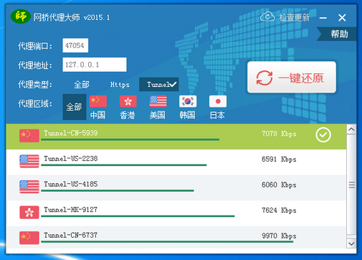The height and width of the screenshot is (260, 362).
Task: Select 全部 proxy type
Action: (x=82, y=85)
